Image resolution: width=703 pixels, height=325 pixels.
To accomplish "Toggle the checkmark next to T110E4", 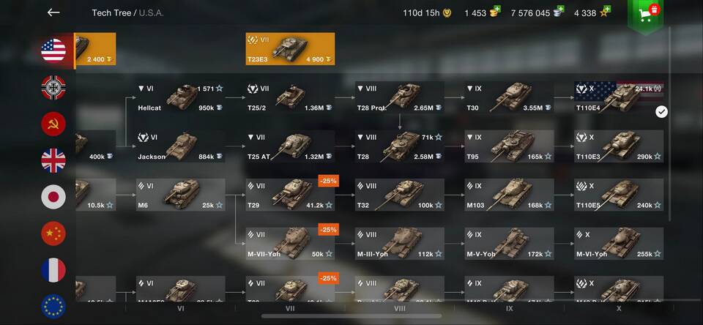I will 661,112.
